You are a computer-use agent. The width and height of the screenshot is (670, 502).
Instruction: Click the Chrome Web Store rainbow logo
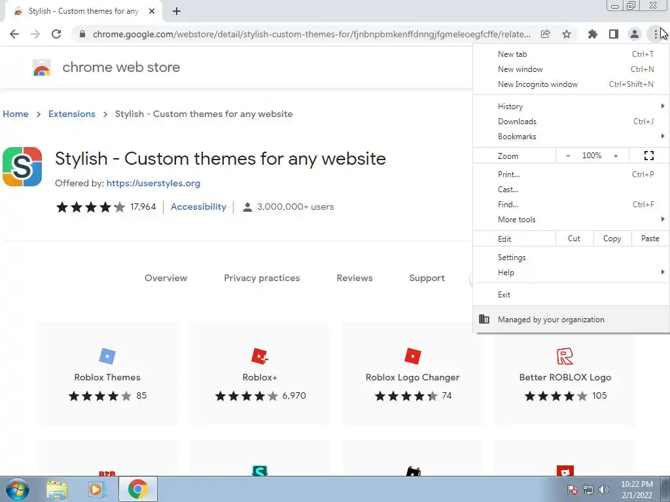tap(42, 67)
